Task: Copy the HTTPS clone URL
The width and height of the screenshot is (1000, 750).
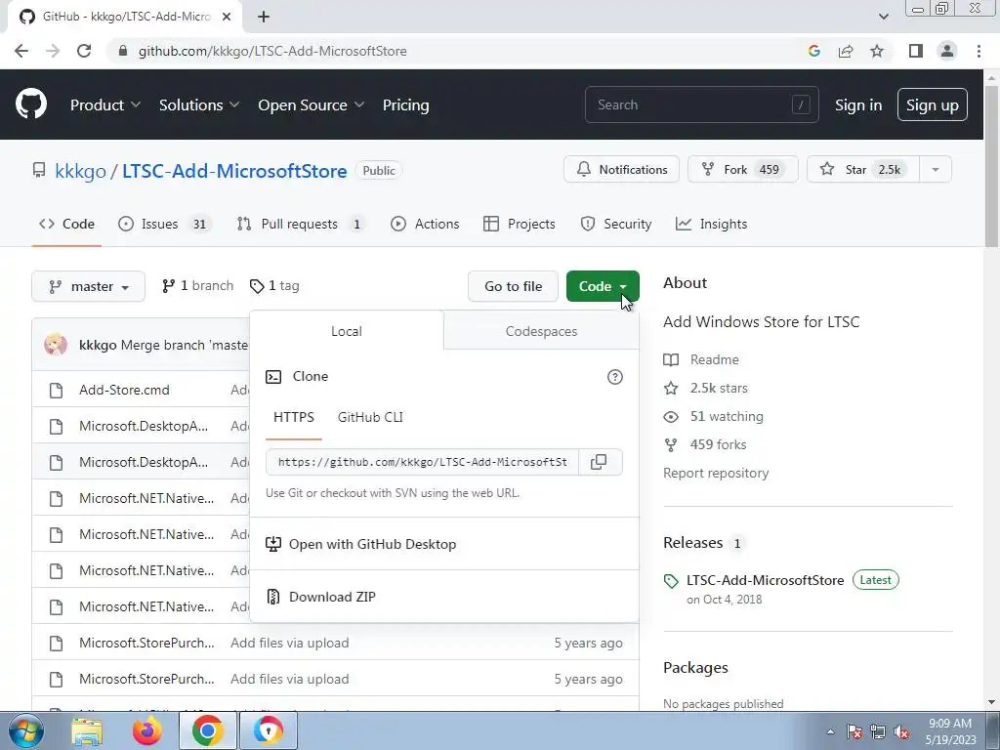Action: (599, 462)
